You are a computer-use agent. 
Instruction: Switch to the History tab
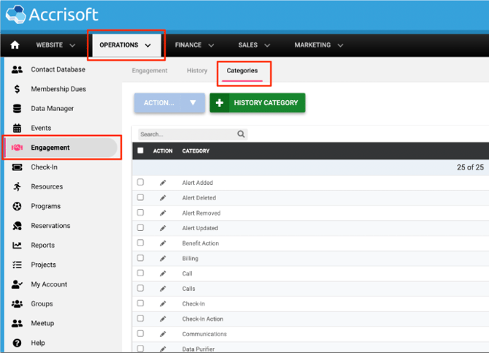[x=197, y=71]
